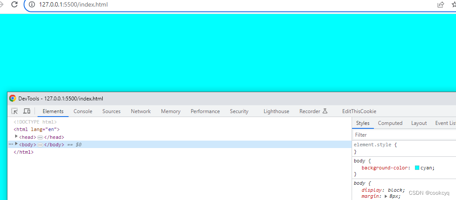Image resolution: width=456 pixels, height=200 pixels.
Task: Open the Sources tab
Action: click(111, 111)
